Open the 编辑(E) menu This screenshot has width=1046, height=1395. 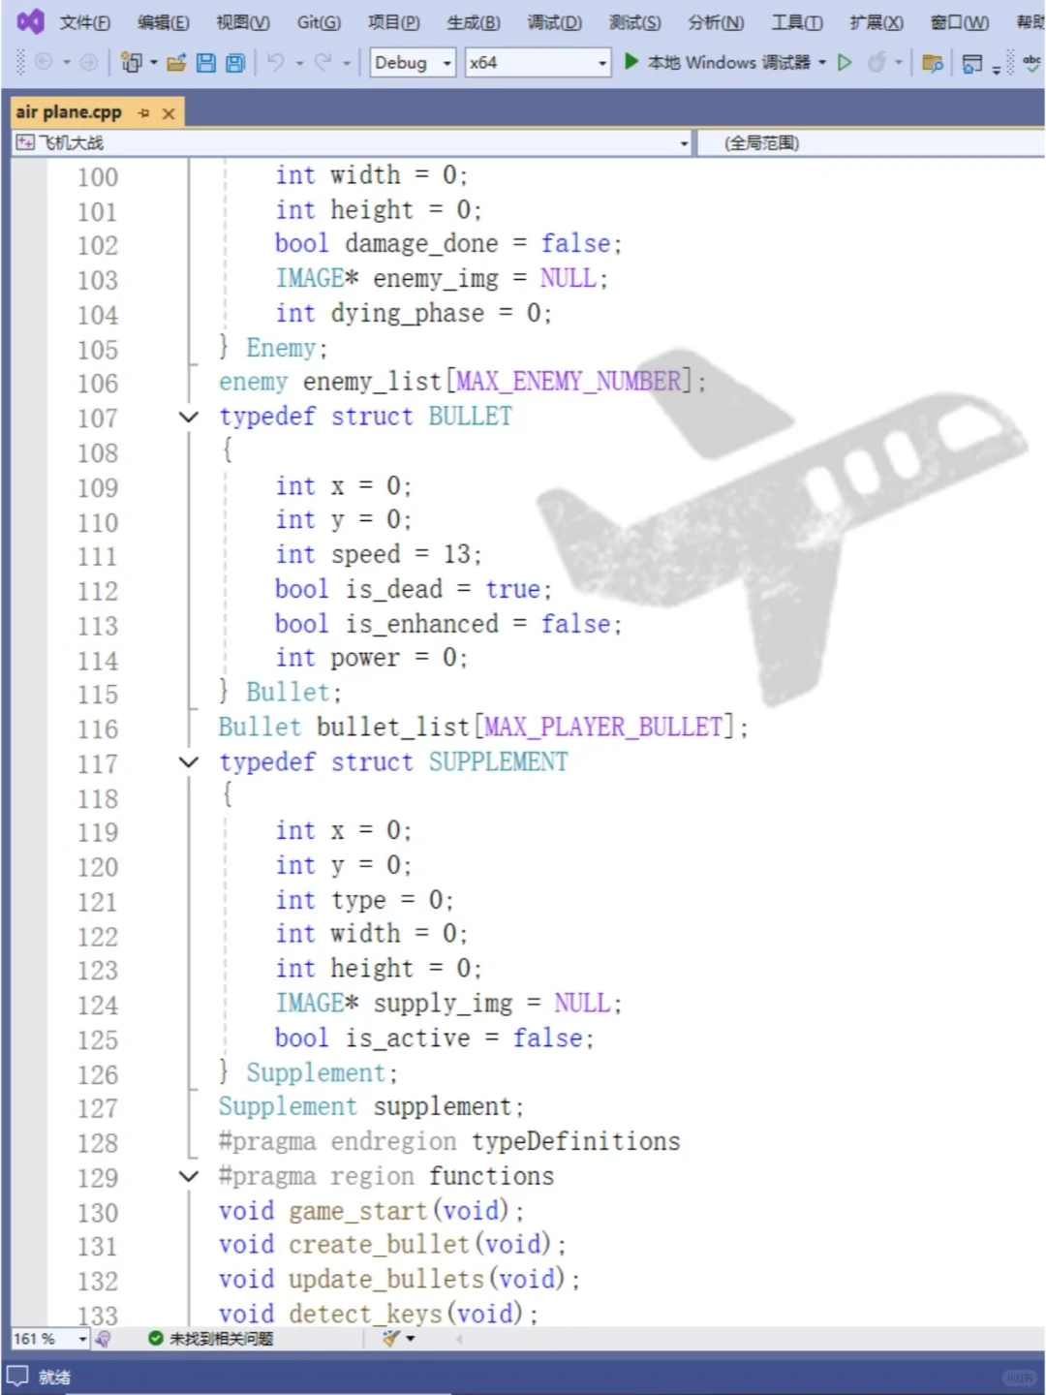point(164,22)
